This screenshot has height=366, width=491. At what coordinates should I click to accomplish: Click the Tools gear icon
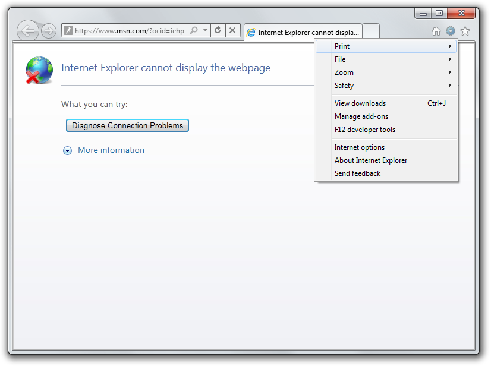(x=451, y=31)
